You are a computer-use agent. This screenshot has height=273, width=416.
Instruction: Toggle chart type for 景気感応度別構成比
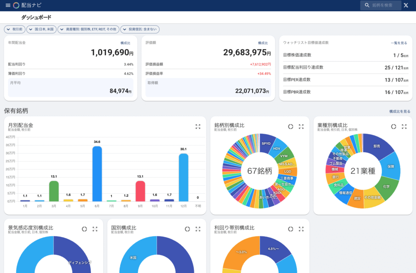pos(84,229)
